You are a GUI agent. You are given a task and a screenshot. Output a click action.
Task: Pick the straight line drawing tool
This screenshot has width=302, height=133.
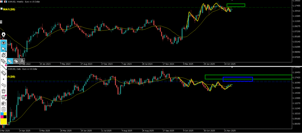pyautogui.click(x=4, y=67)
